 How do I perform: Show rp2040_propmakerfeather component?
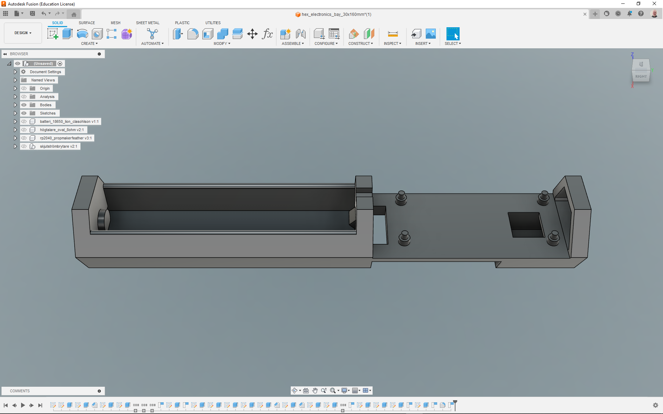pos(24,138)
